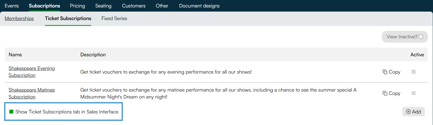
Task: Click the plus icon on Add button
Action: [x=408, y=112]
